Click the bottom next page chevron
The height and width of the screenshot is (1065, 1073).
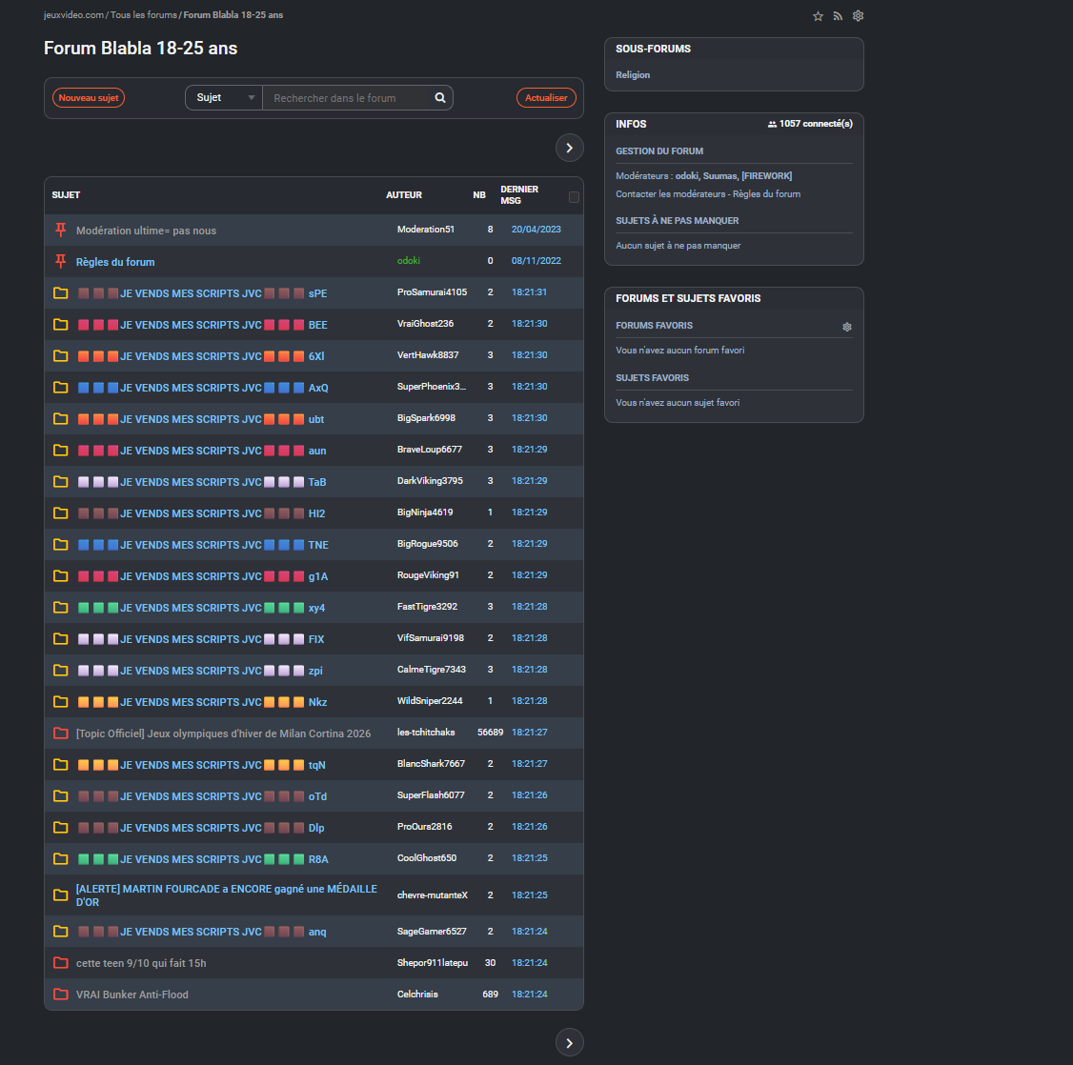coord(569,1043)
